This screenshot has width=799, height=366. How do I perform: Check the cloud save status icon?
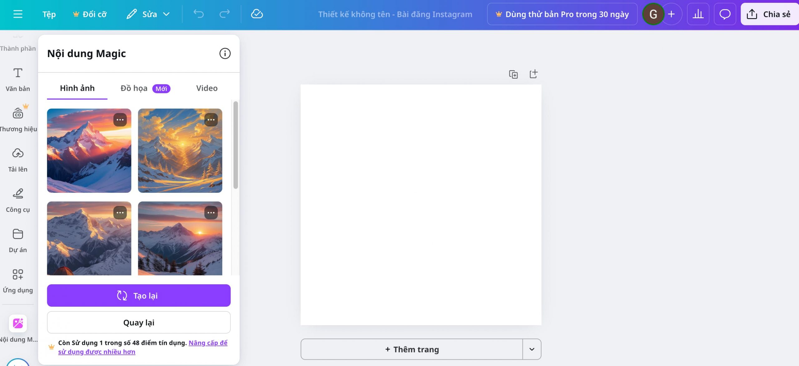point(257,14)
